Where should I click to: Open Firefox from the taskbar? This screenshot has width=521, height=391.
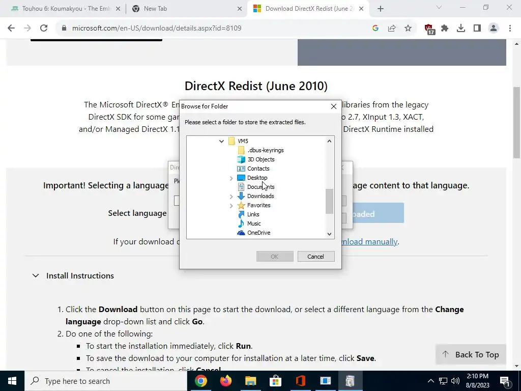coord(226,381)
